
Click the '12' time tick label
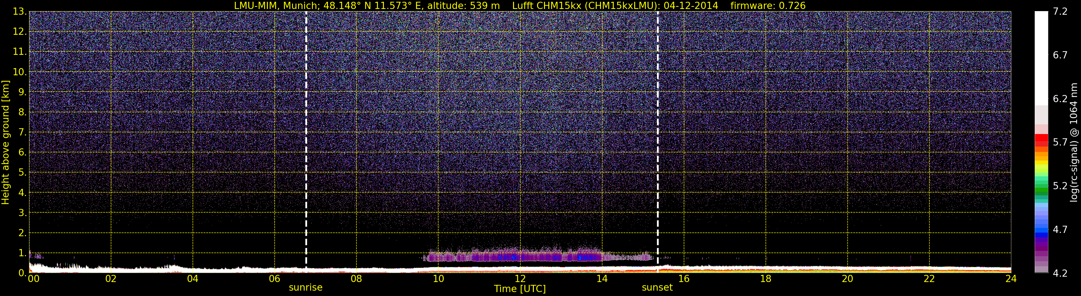[x=520, y=279]
